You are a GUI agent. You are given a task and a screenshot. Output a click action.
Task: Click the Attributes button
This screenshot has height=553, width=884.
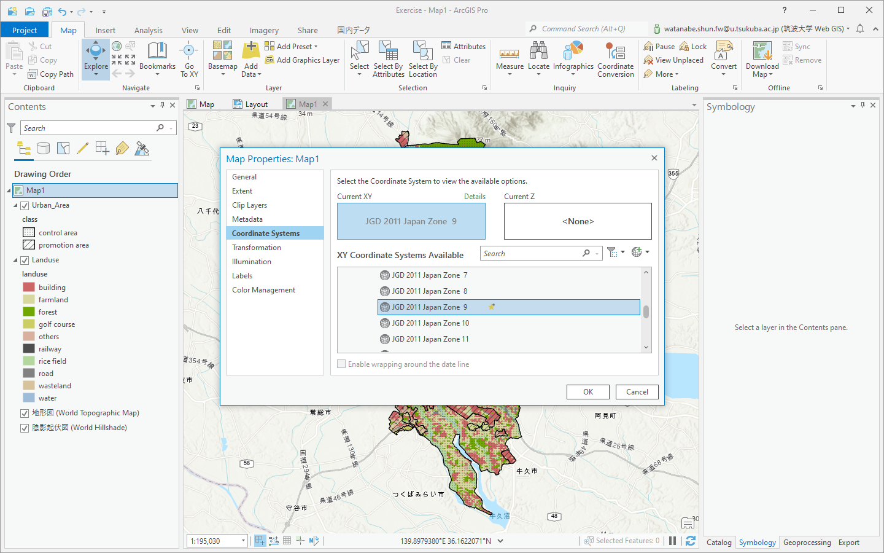click(463, 46)
